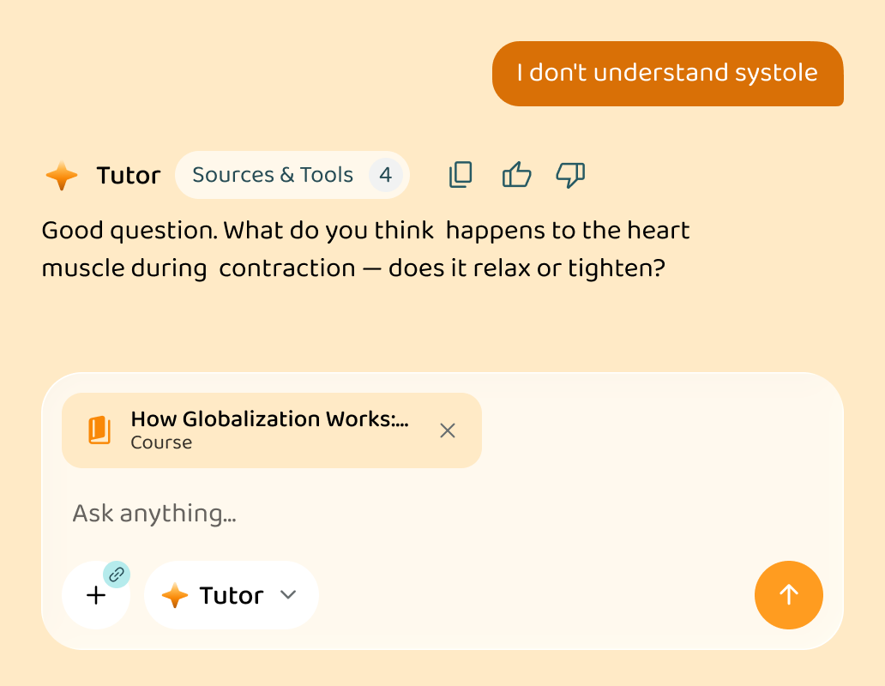Click the Course label under attachment title

point(161,442)
